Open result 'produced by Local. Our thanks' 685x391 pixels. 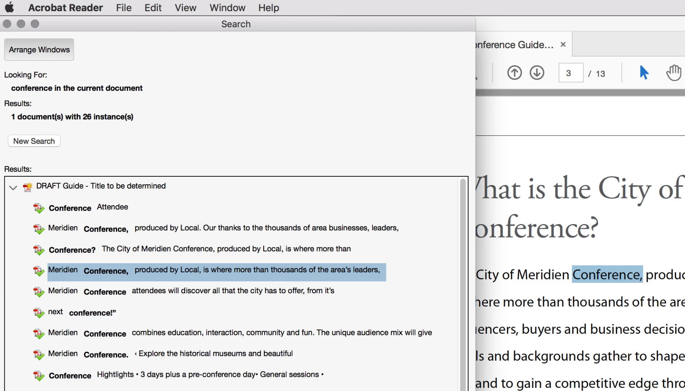[223, 228]
